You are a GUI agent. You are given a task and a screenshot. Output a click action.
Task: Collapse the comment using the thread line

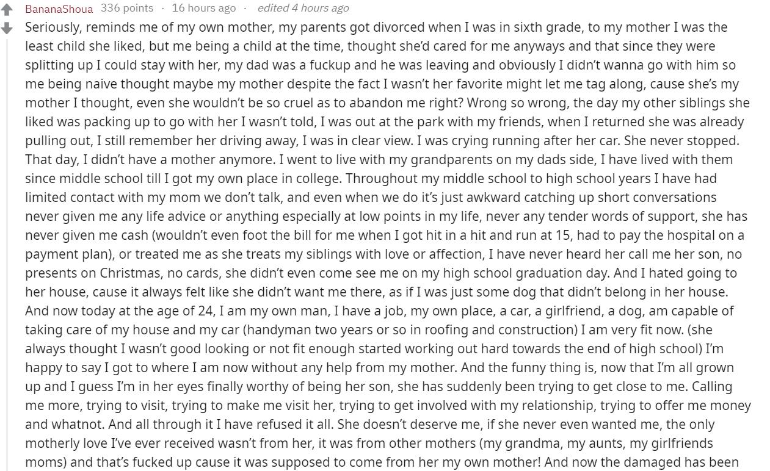[7, 244]
